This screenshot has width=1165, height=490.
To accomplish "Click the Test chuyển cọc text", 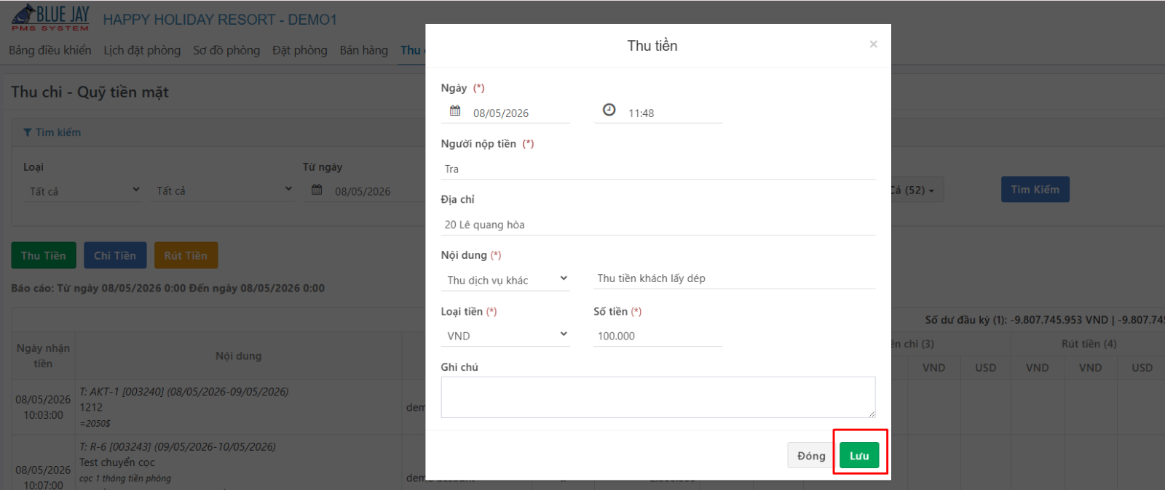I will coord(117,462).
